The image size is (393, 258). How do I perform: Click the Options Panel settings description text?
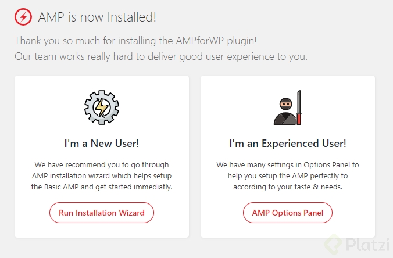288,176
